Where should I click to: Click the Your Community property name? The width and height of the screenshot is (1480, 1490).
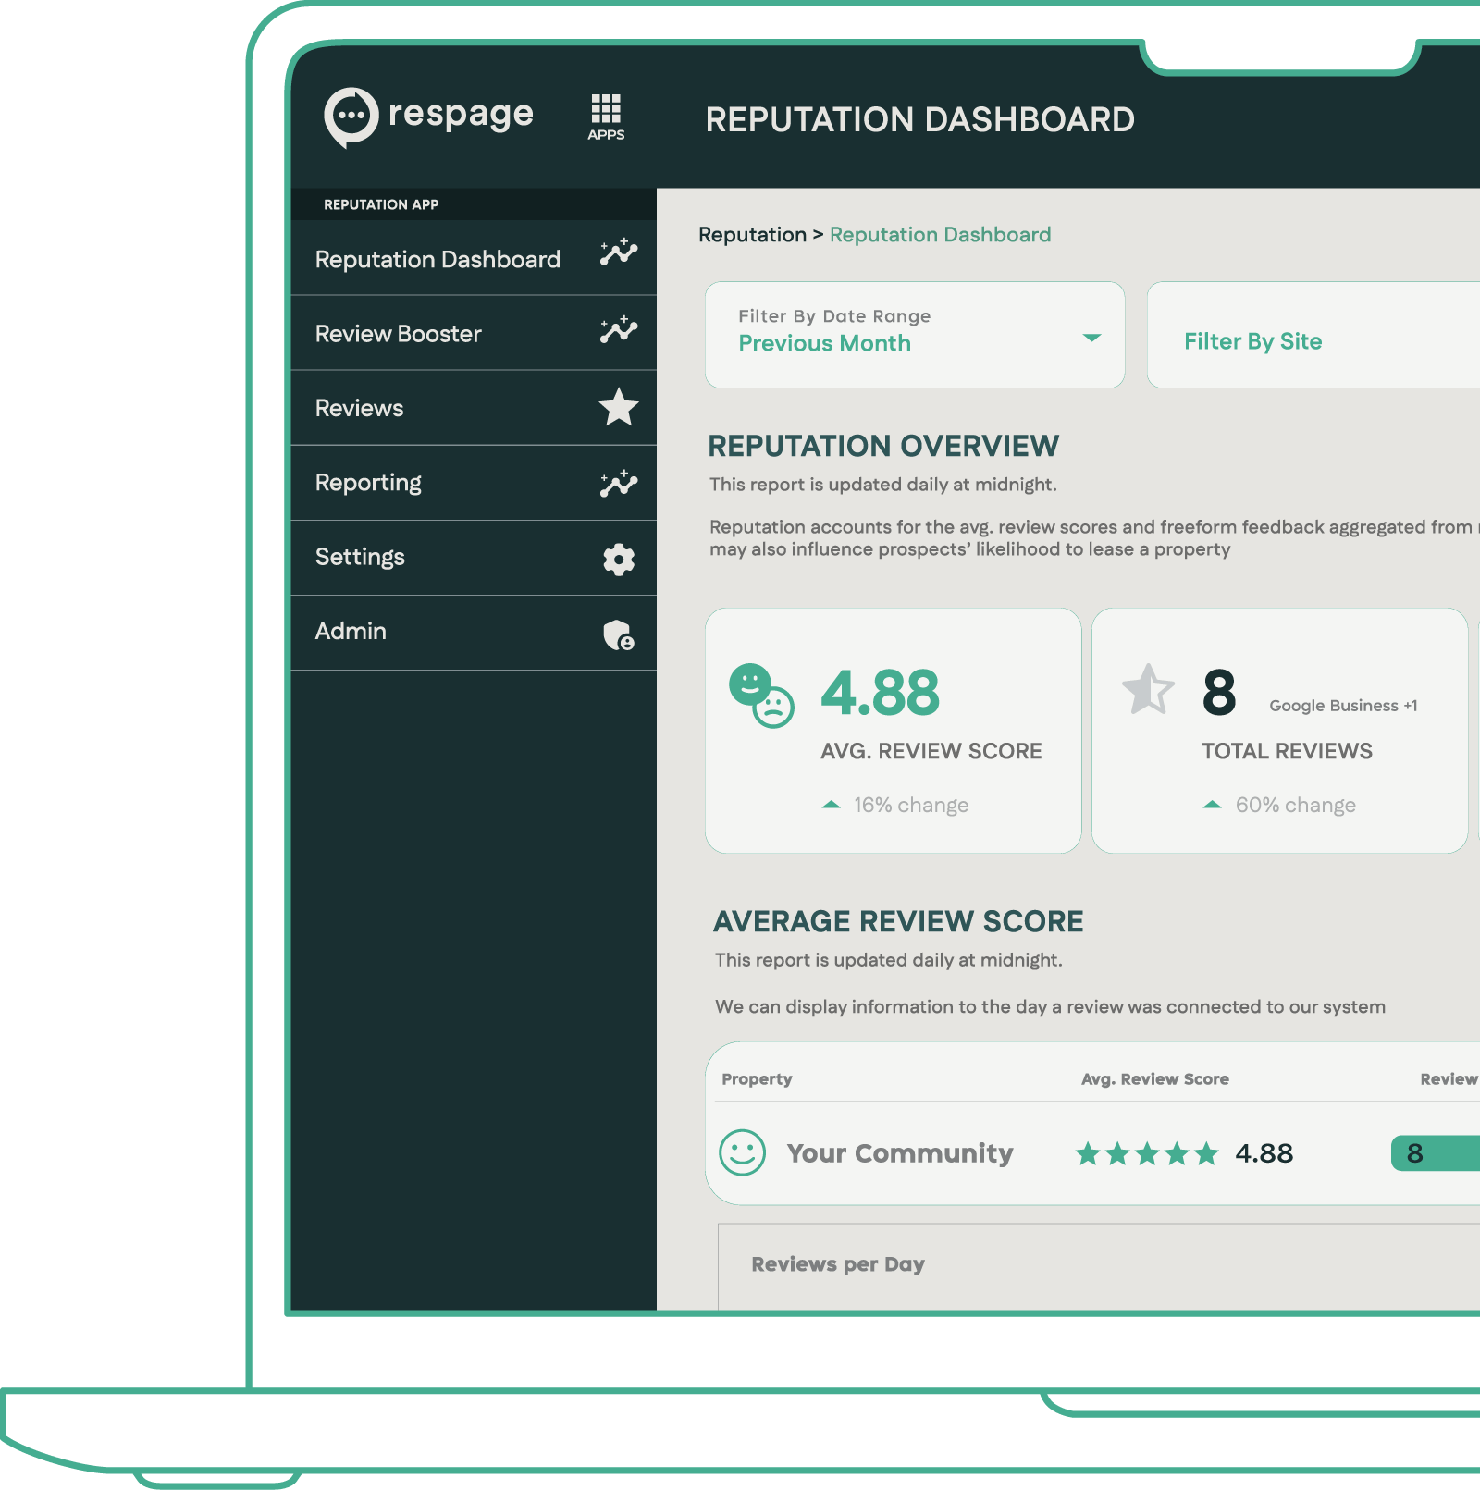[900, 1153]
